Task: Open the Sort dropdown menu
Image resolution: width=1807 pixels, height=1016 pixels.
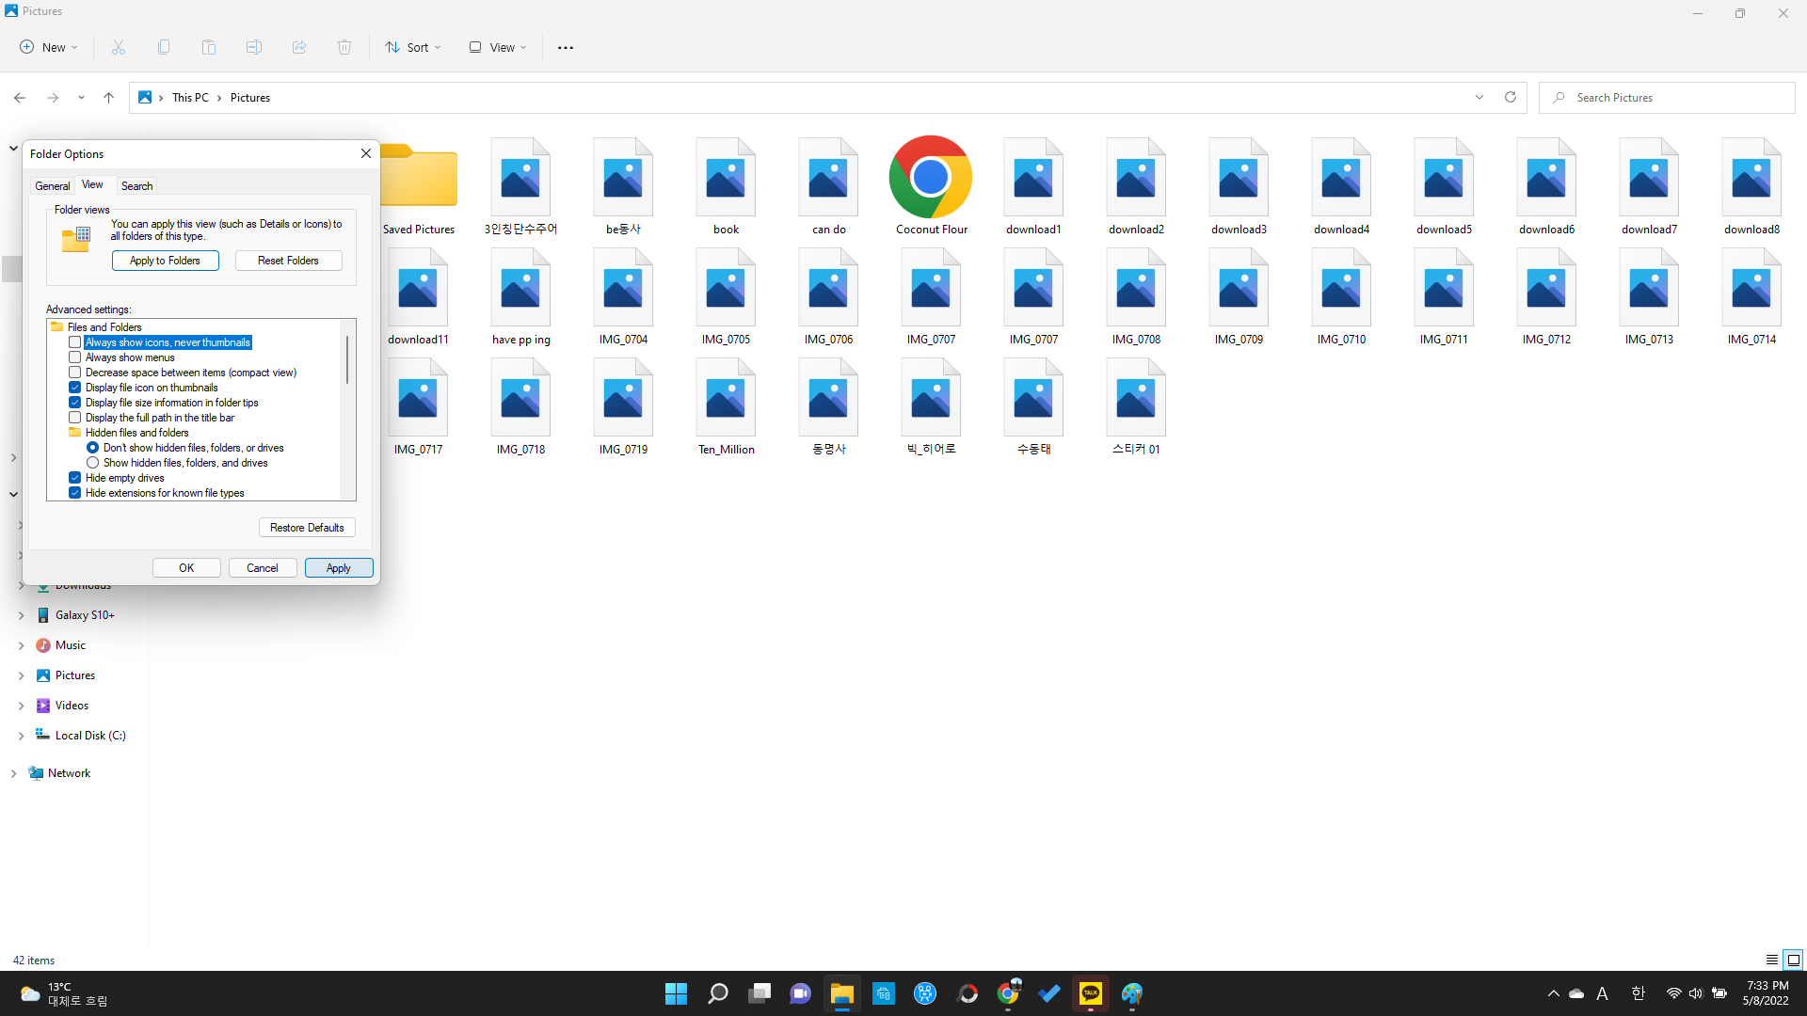Action: [x=413, y=47]
